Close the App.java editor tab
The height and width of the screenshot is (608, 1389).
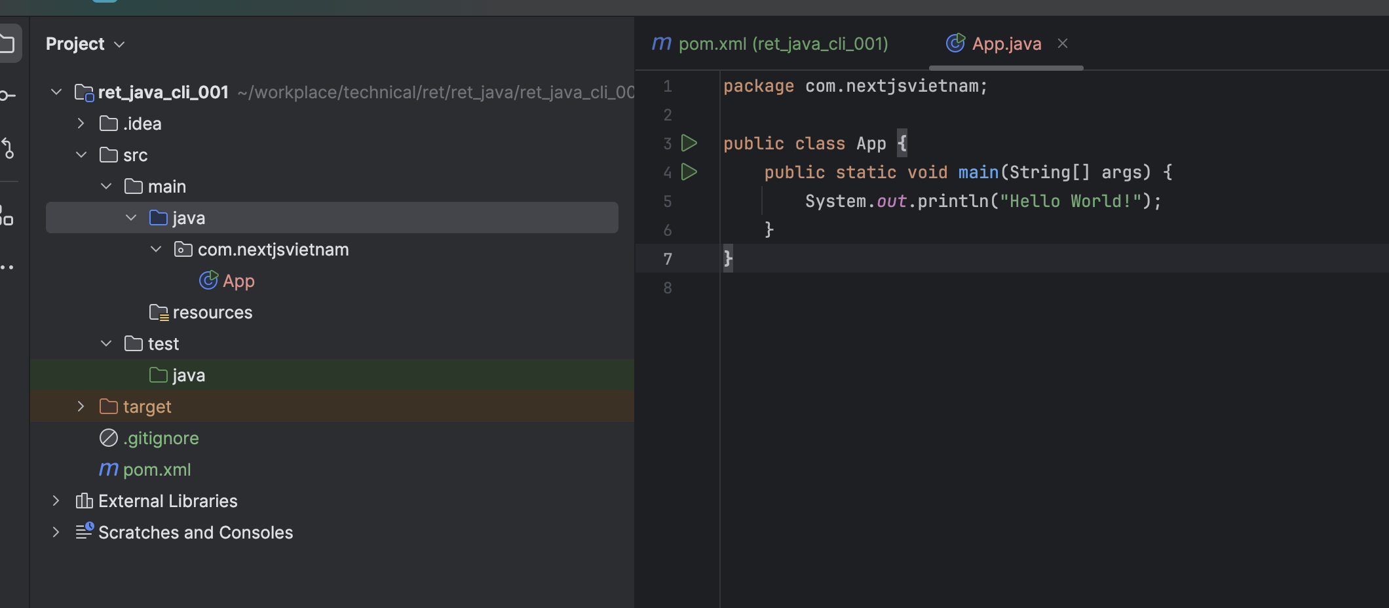(x=1063, y=43)
